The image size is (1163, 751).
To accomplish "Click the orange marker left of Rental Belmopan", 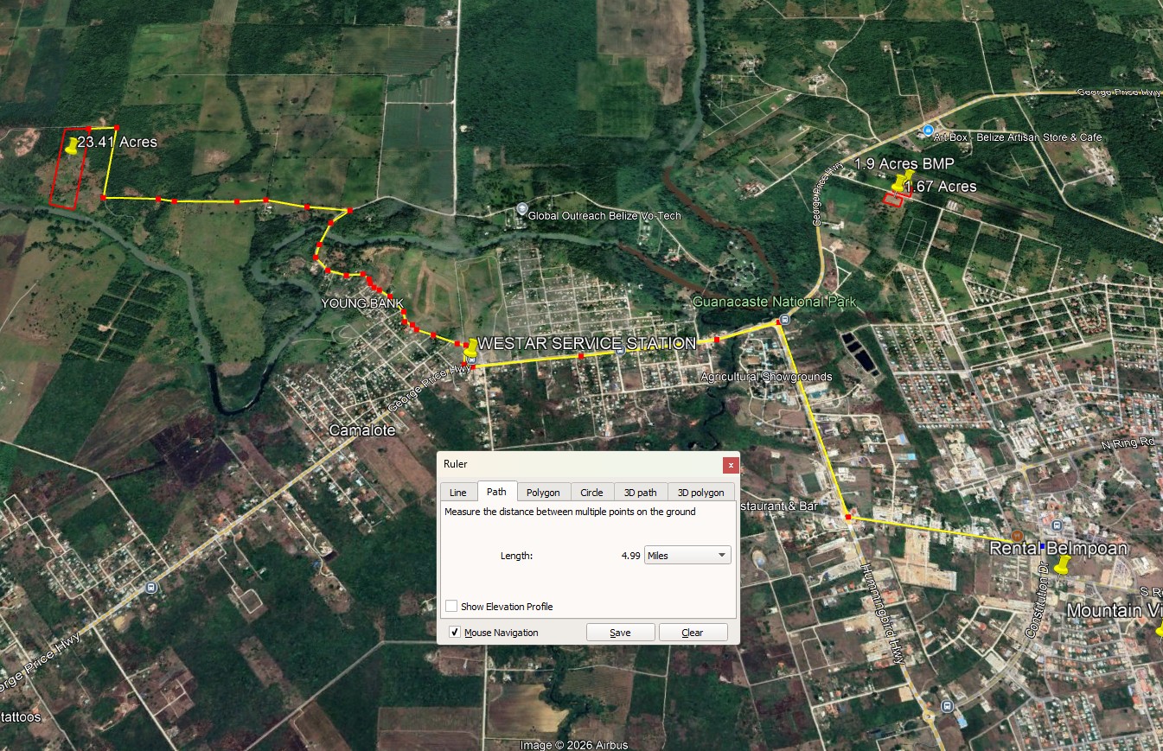I will (1017, 537).
